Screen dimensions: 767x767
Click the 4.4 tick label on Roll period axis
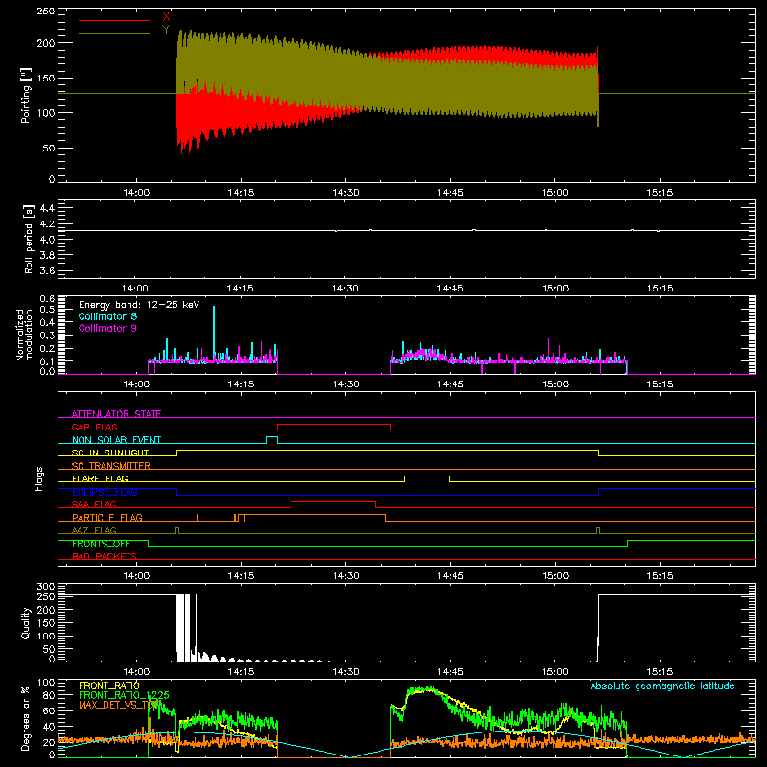[47, 208]
